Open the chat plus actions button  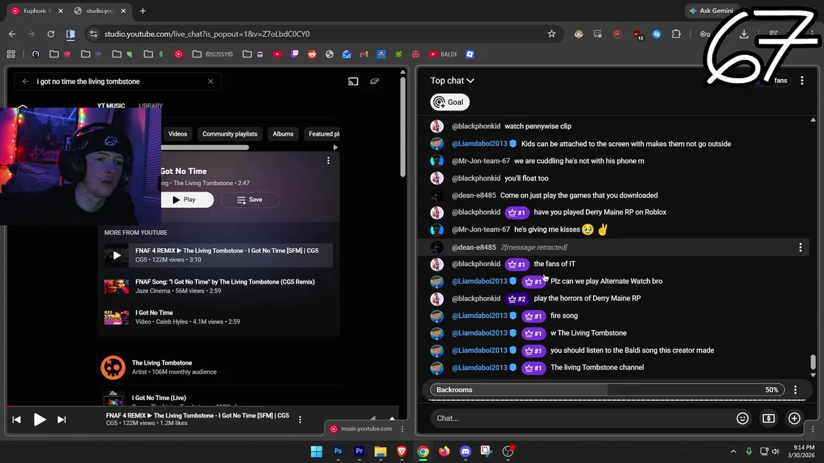point(794,419)
